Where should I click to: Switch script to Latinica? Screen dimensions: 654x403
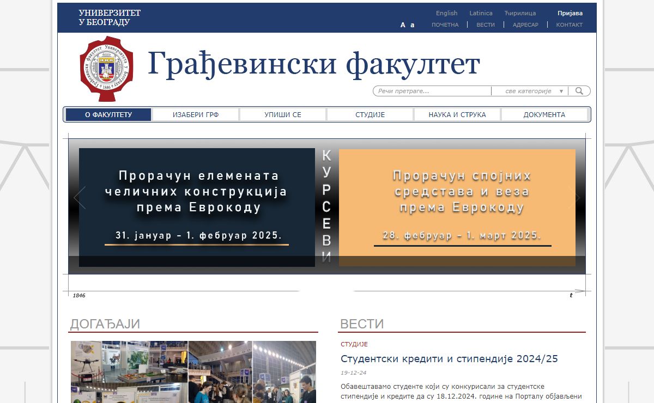click(x=481, y=13)
